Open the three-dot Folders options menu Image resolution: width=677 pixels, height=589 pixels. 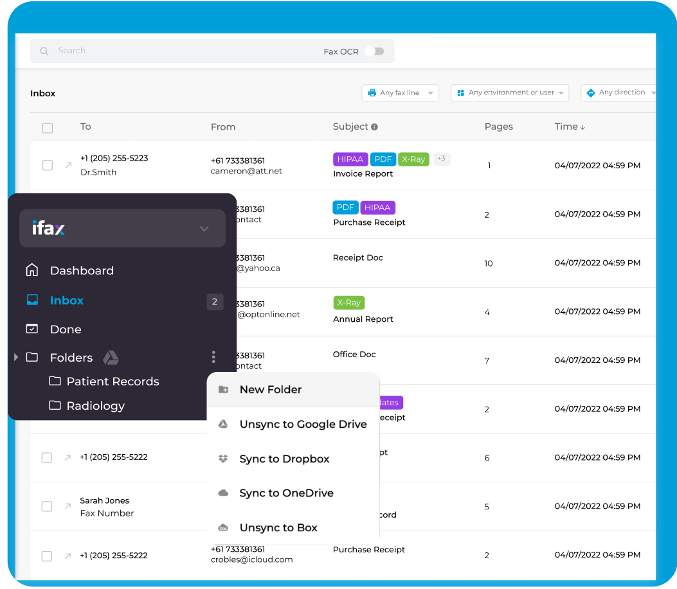tap(213, 357)
